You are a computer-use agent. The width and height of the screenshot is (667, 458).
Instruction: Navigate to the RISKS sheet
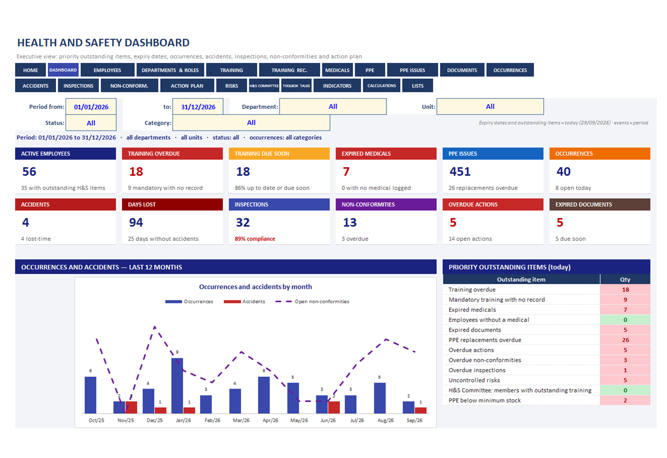tap(232, 86)
